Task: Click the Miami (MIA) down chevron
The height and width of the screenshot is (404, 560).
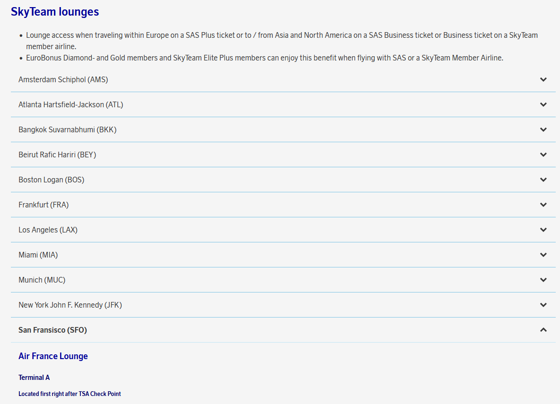Action: pos(543,255)
